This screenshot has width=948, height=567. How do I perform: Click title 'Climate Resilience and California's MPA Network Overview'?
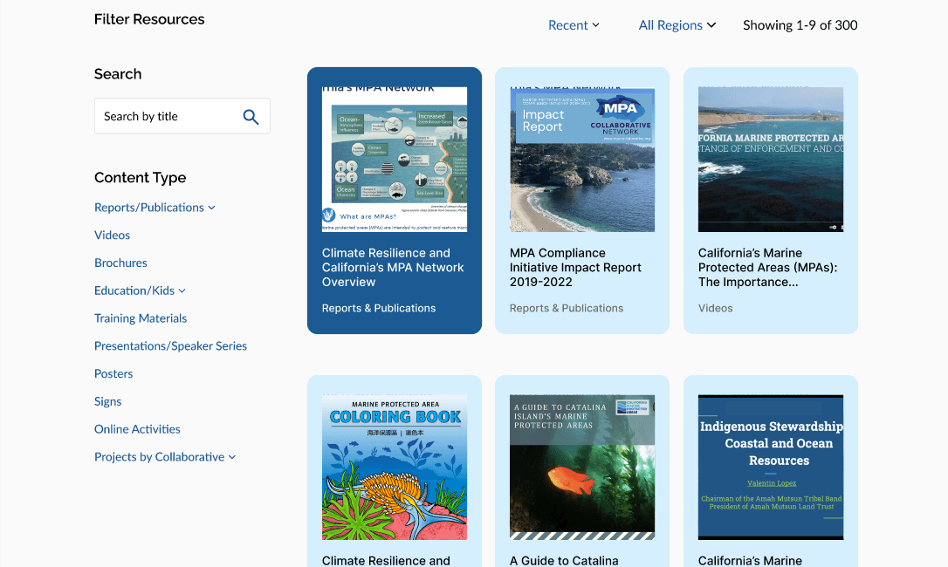tap(393, 268)
